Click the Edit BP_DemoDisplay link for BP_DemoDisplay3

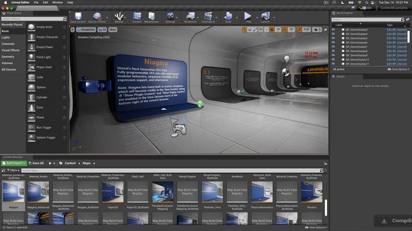point(397,30)
